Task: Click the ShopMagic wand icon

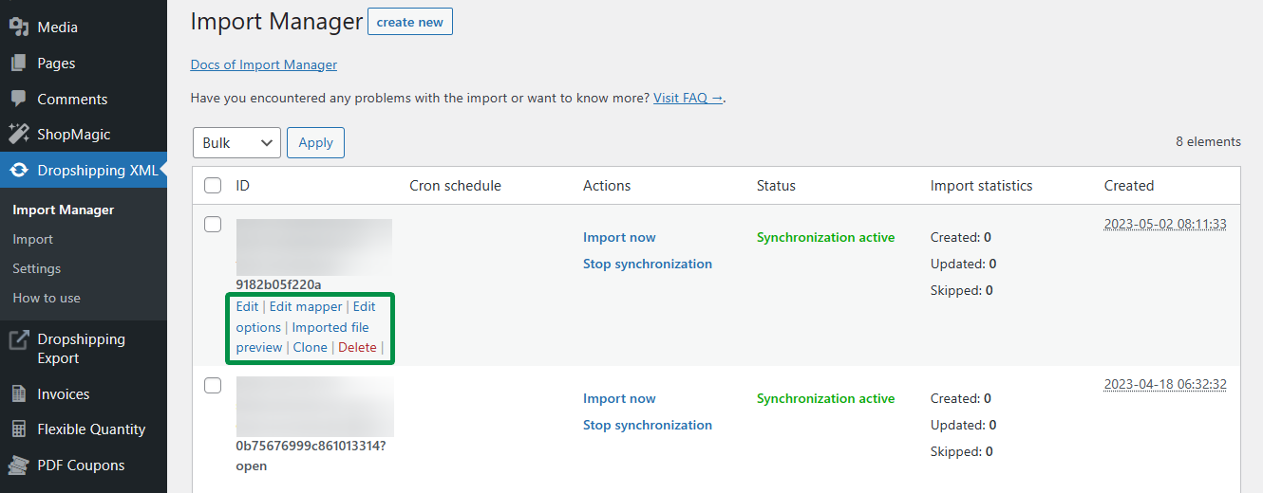Action: [x=19, y=135]
